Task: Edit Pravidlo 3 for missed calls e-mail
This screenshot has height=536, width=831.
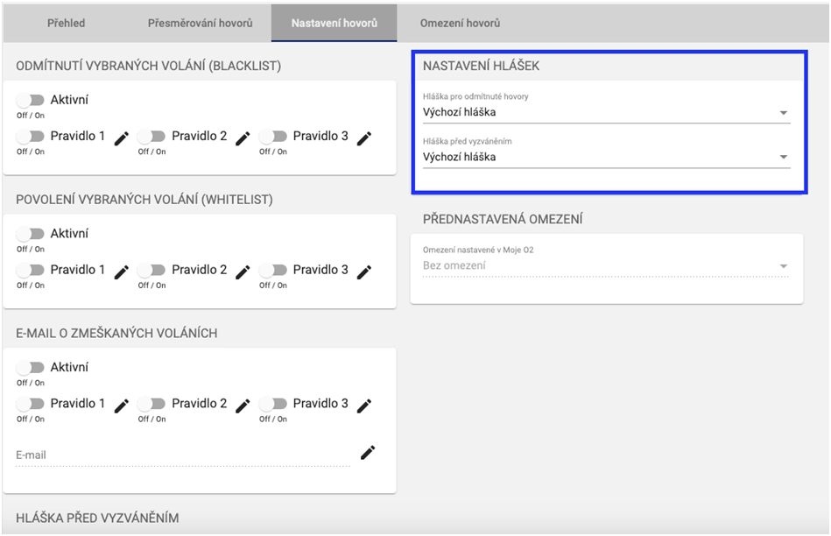Action: pyautogui.click(x=364, y=405)
